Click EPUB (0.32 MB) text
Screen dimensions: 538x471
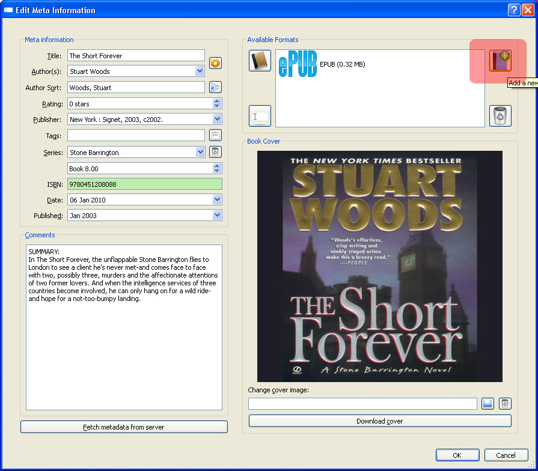343,64
